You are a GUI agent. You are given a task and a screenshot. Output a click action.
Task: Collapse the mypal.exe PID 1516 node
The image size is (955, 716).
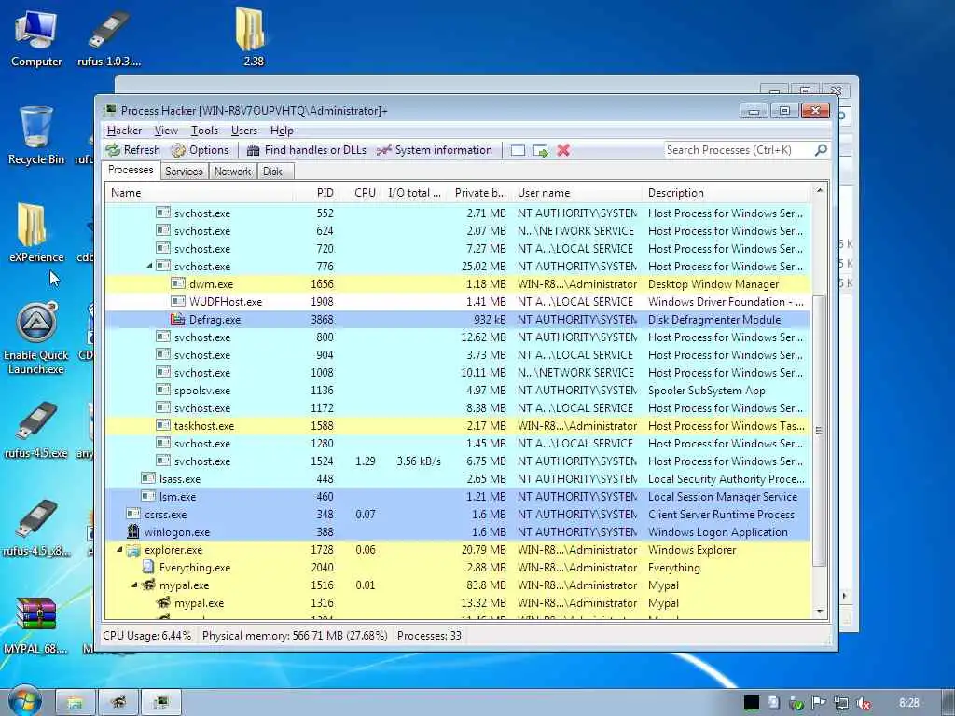point(134,585)
